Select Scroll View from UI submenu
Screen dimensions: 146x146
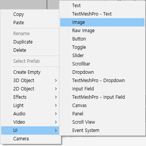click(102, 122)
